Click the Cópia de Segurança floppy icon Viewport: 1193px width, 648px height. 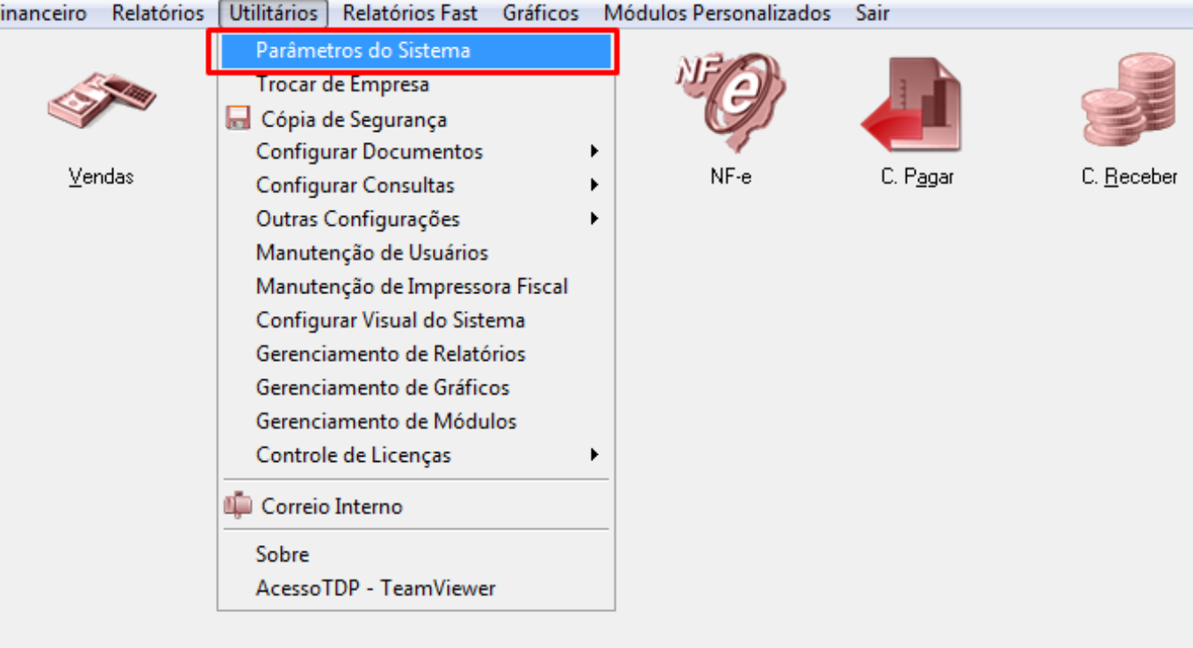click(x=237, y=119)
